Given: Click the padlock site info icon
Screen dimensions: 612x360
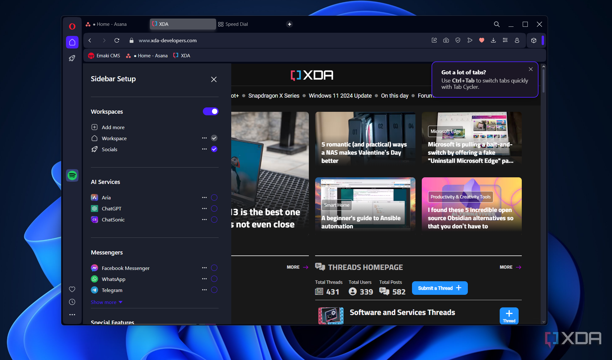Looking at the screenshot, I should pos(132,40).
